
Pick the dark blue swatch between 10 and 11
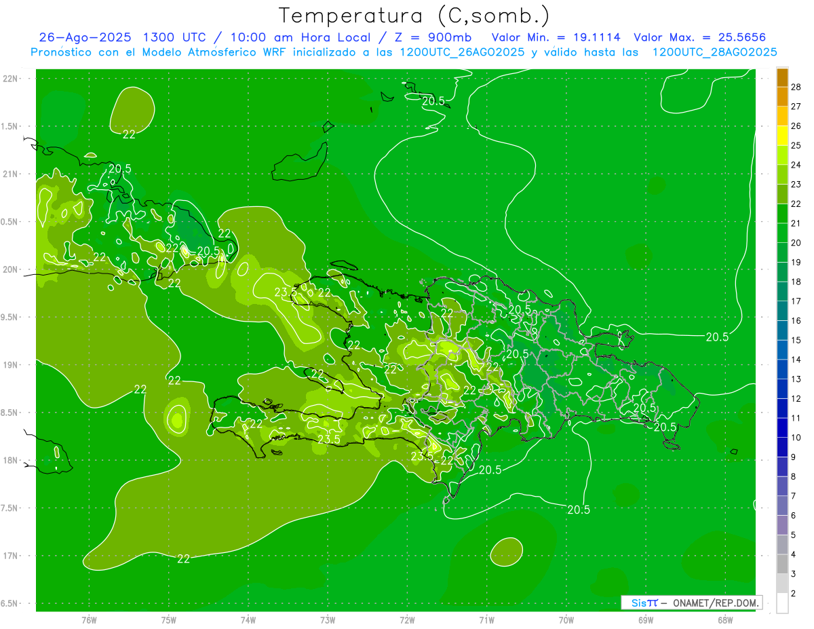point(782,428)
